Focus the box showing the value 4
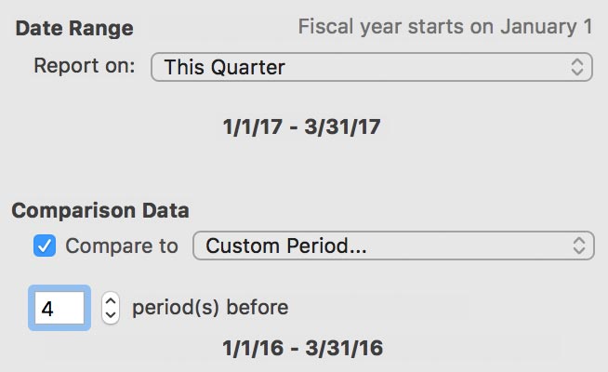The image size is (608, 372). pos(60,307)
